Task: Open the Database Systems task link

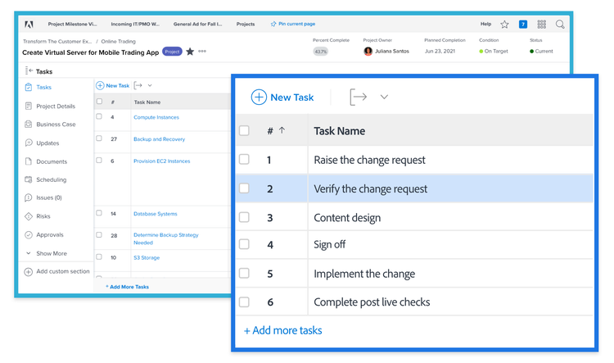Action: [156, 214]
